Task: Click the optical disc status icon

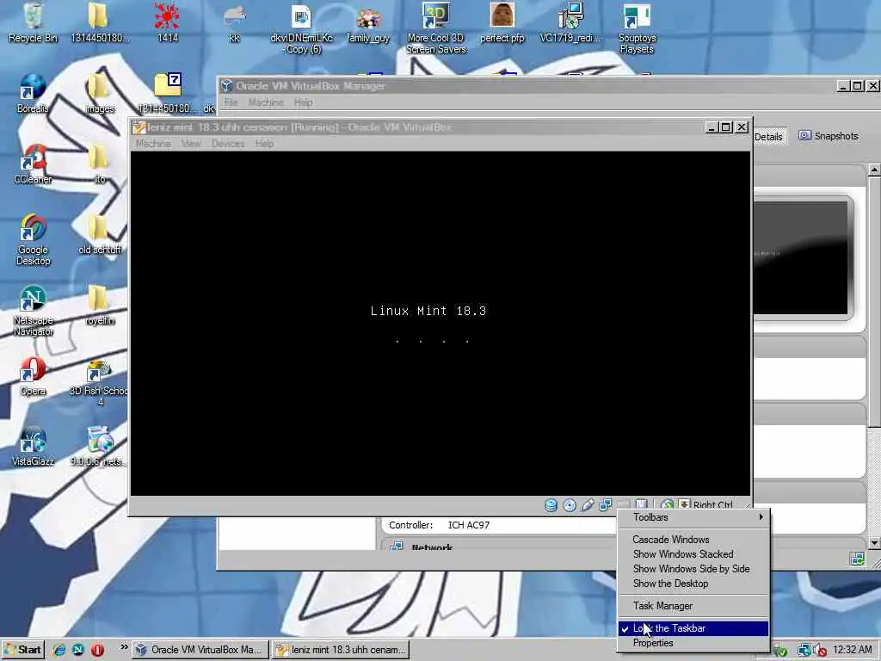Action: [570, 505]
